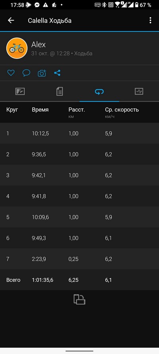Switch to the overview map tab
Screen dimensions: 159x354
[x=20, y=92]
